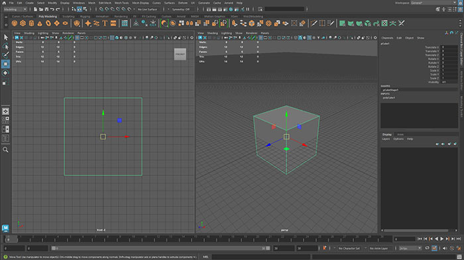
Task: Play the animation forwards
Action: pyautogui.click(x=442, y=239)
